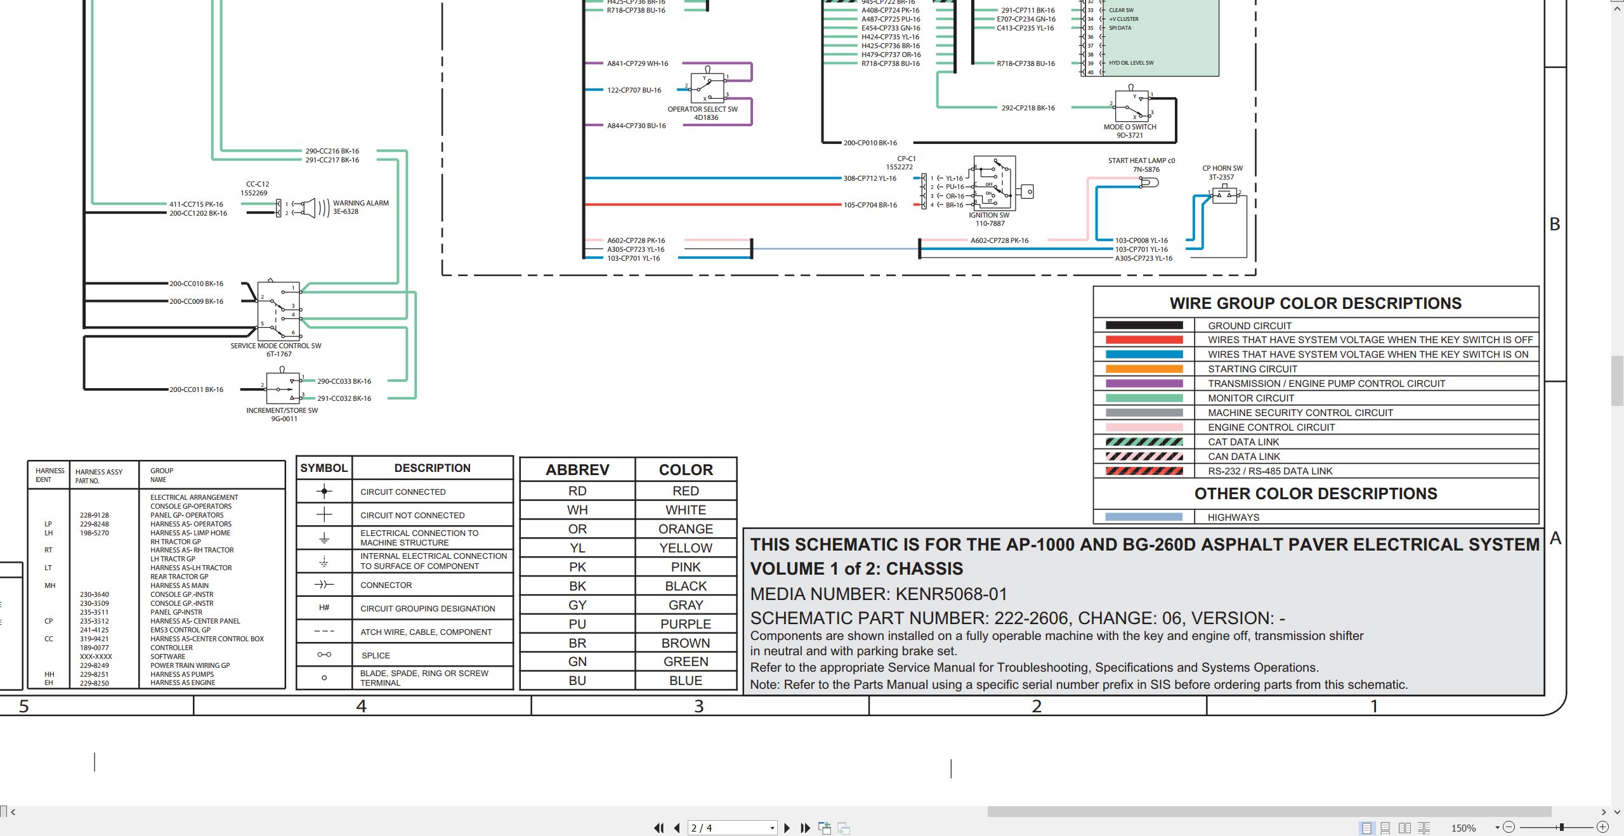The width and height of the screenshot is (1624, 836).
Task: Click the SERVICE MODE CONTROL SW label
Action: tap(276, 346)
